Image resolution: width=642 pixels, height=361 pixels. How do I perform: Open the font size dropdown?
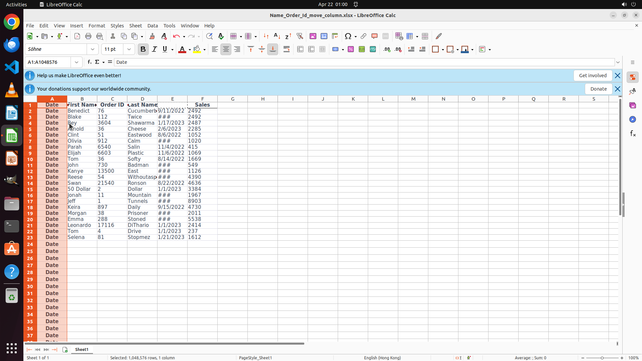coord(129,49)
